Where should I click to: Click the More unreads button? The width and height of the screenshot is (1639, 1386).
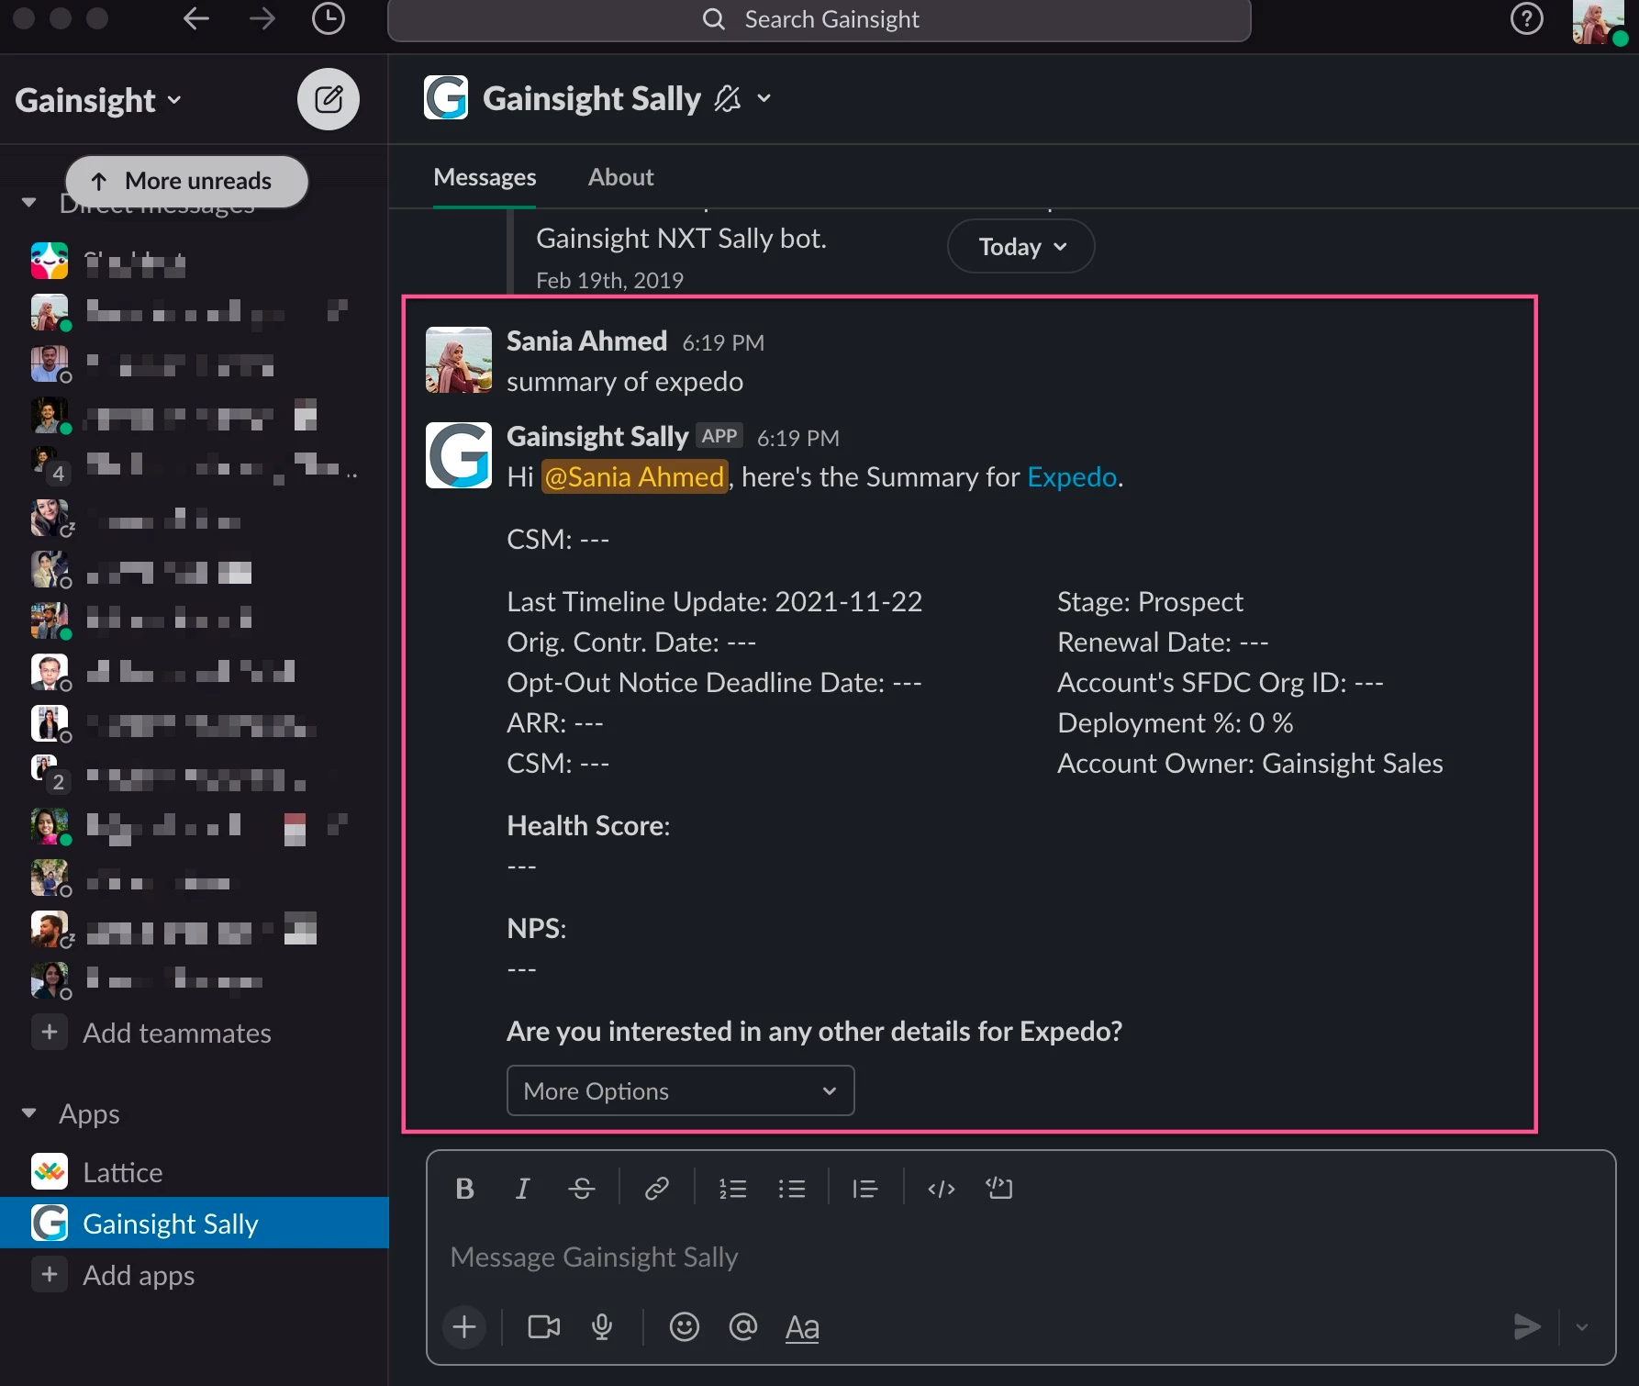[x=187, y=181]
